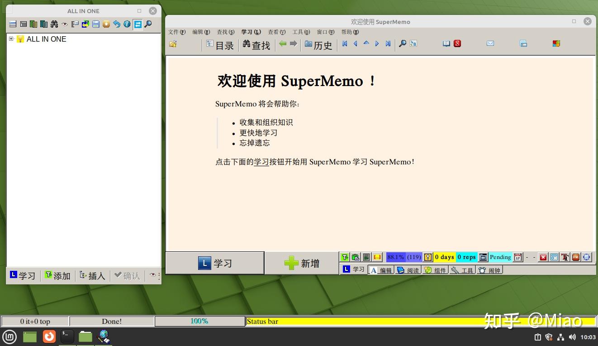Image resolution: width=598 pixels, height=346 pixels.
Task: Click the underlined 学习 link in welcome text
Action: [x=261, y=162]
